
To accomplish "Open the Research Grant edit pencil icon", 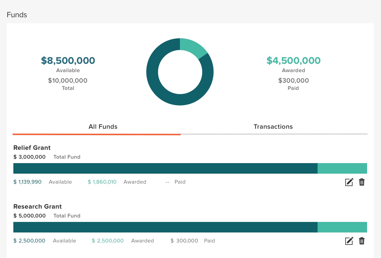I will click(x=349, y=241).
